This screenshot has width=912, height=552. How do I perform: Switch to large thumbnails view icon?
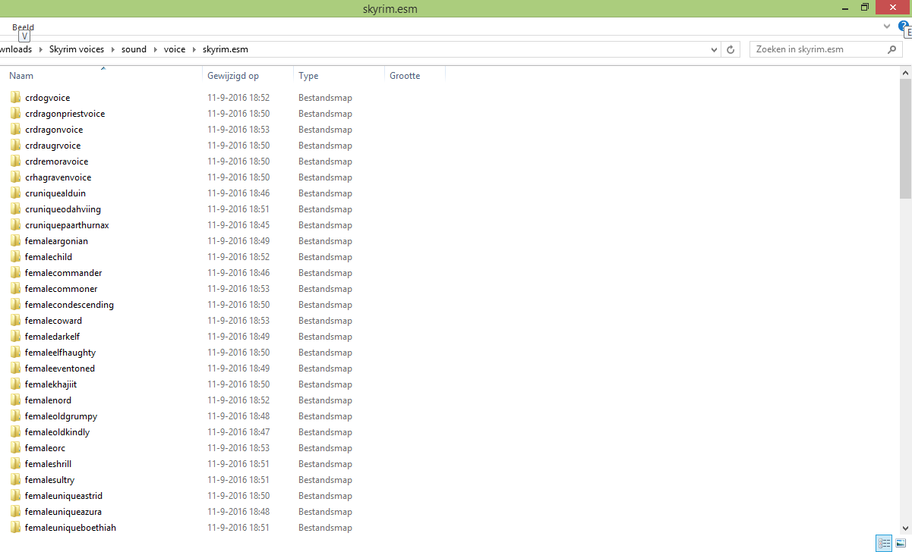901,543
